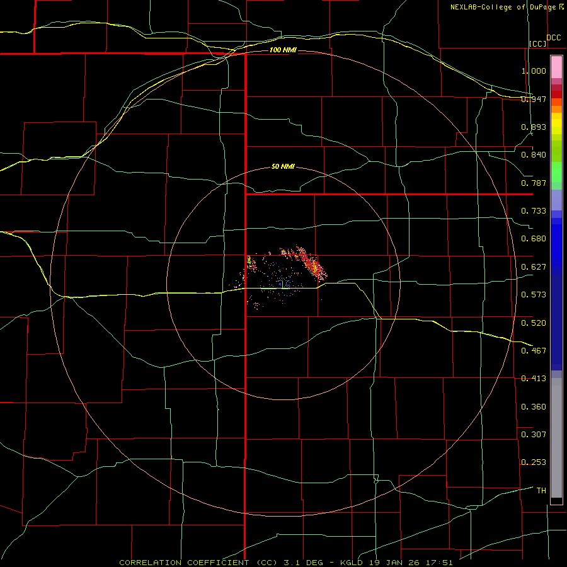
Task: Click the 0.840 color scale label
Action: 534,155
